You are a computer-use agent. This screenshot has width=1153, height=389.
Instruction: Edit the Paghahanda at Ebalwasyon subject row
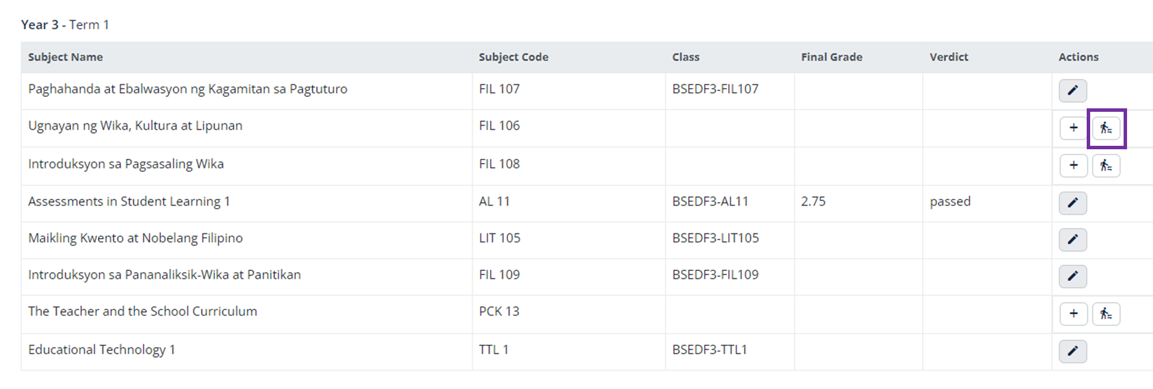1072,90
